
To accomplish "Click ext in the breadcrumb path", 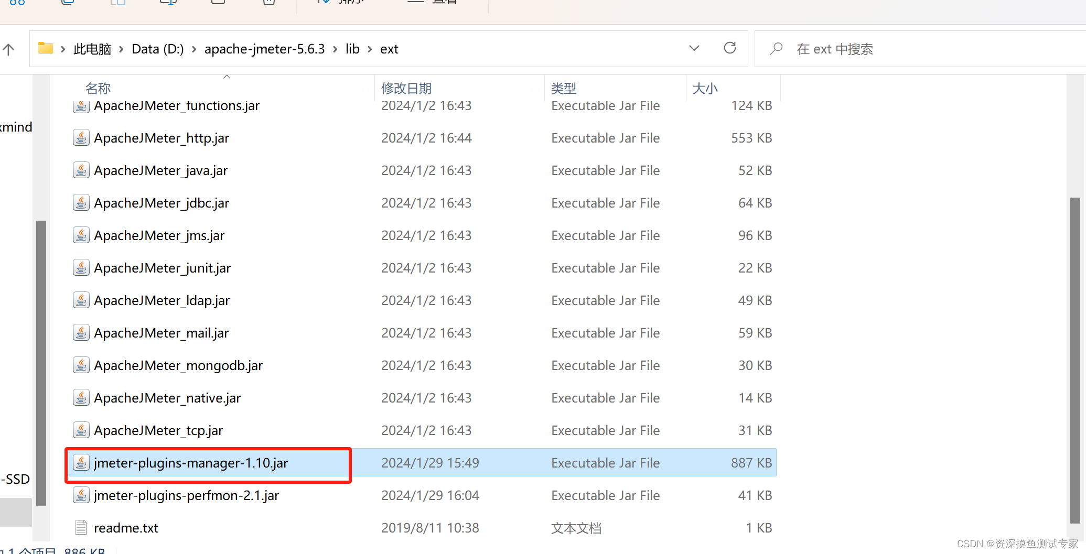I will (389, 49).
